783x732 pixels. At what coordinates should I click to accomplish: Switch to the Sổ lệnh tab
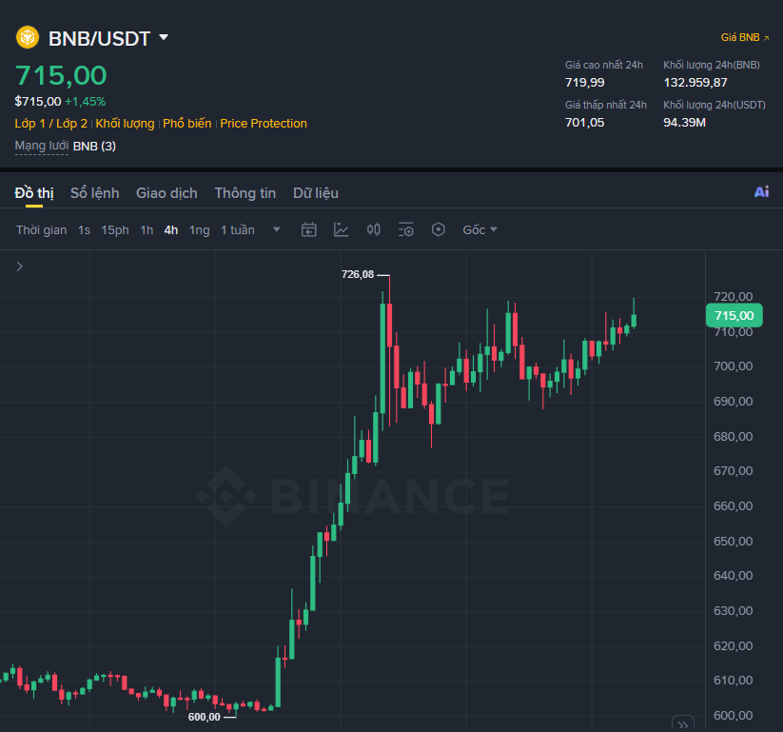tap(95, 193)
